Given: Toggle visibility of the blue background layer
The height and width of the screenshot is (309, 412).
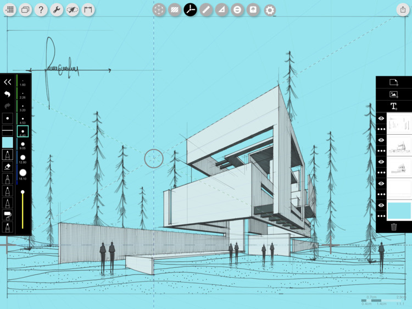Looking at the screenshot, I should pos(381,205).
